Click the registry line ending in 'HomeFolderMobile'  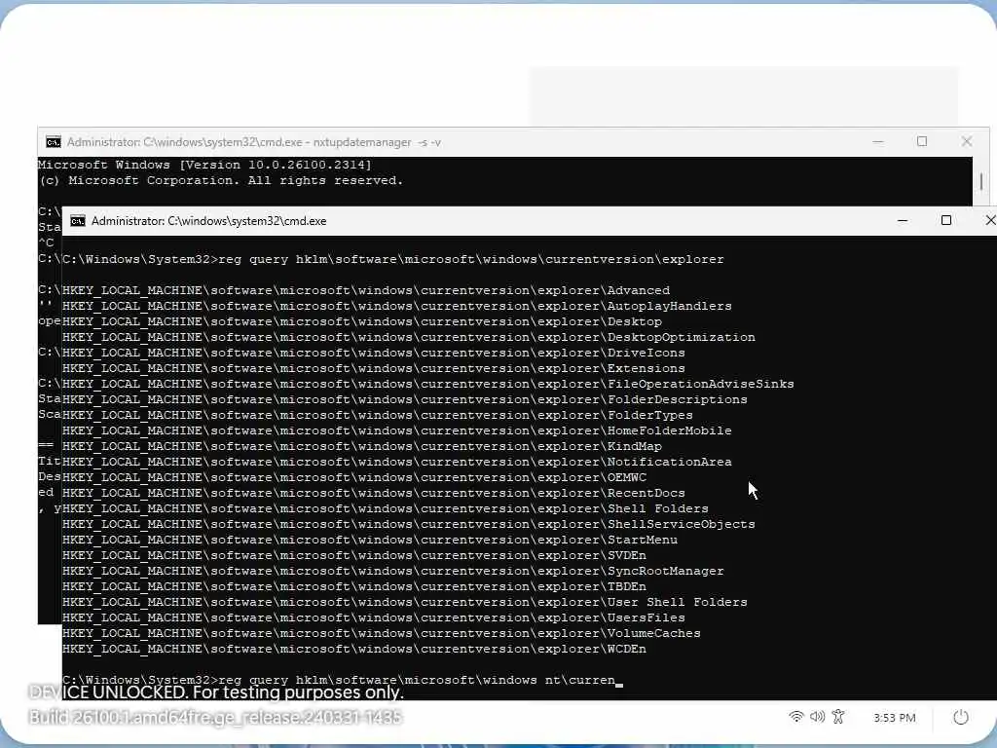pyautogui.click(x=397, y=430)
